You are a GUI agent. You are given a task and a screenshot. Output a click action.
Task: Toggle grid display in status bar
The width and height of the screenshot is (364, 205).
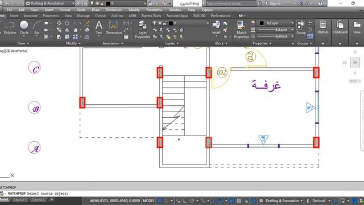[x=159, y=201]
